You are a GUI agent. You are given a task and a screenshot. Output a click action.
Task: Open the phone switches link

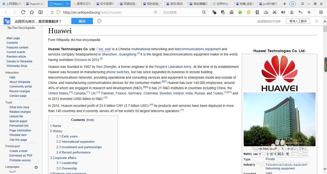[x=118, y=72]
